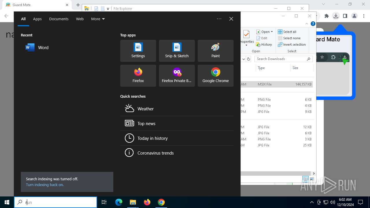Launch Google Chrome tile in Top apps
The width and height of the screenshot is (370, 208).
click(216, 76)
